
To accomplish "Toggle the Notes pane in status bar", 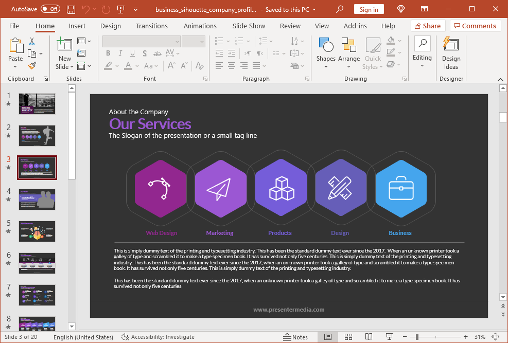I will click(x=295, y=337).
